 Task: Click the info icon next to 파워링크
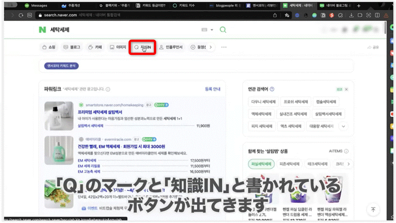coord(108,89)
